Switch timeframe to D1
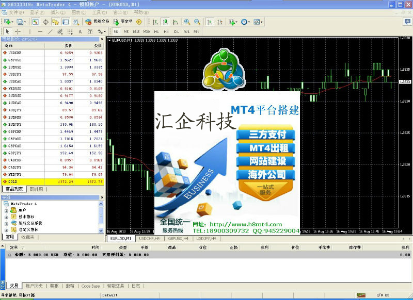 (x=177, y=31)
